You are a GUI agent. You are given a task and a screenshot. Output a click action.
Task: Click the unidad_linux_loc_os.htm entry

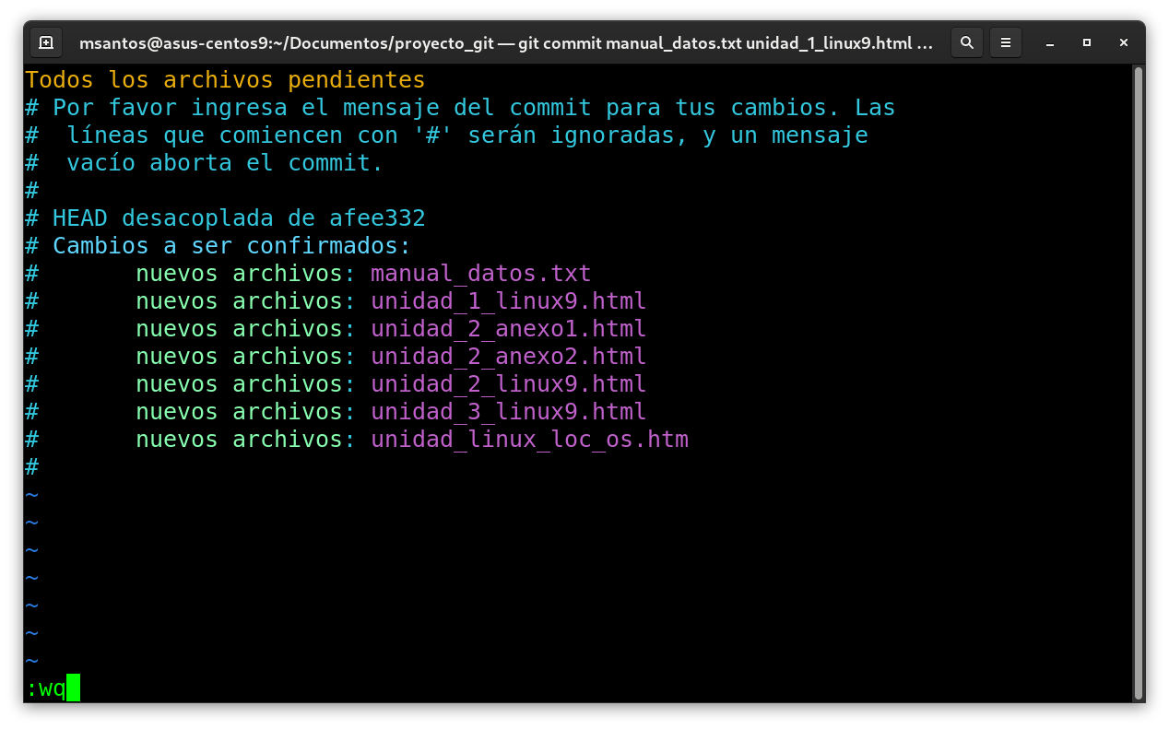pyautogui.click(x=529, y=440)
